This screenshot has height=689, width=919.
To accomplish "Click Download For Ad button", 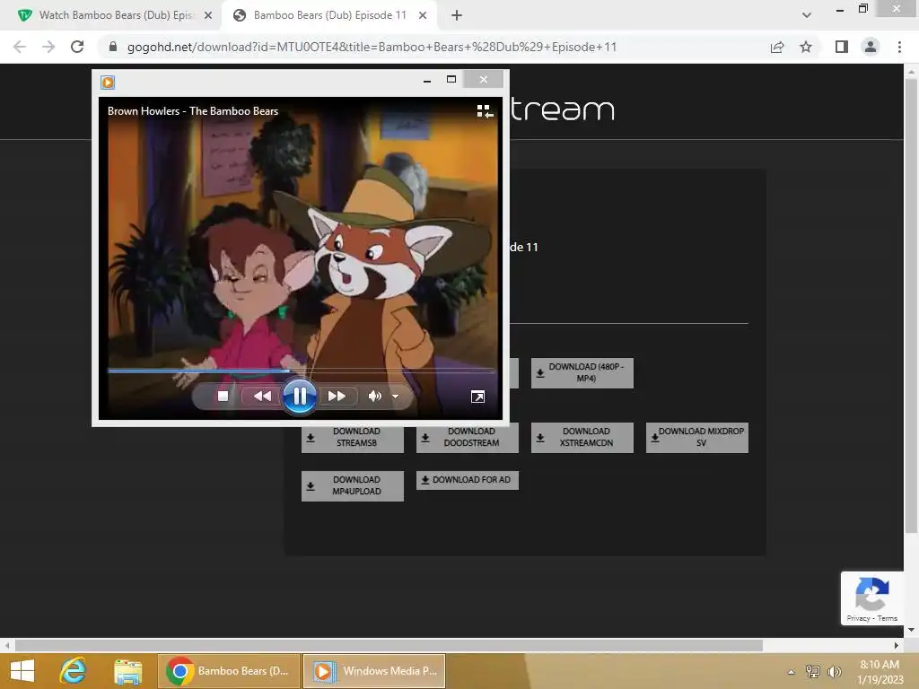I will (467, 480).
